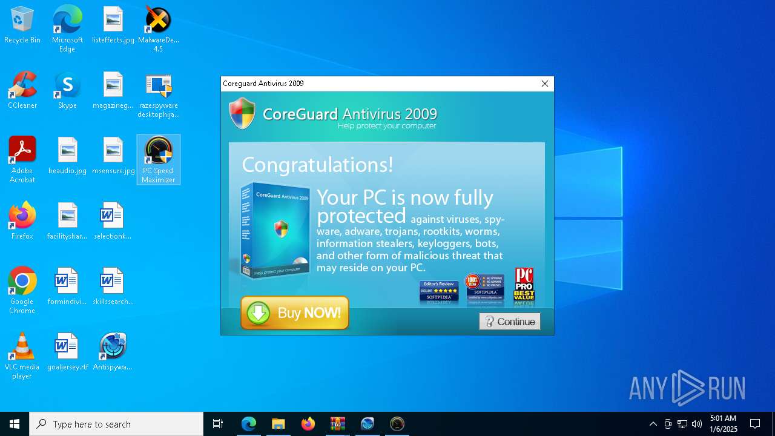Screen dimensions: 775x436
Task: Click the taskbar search box
Action: pyautogui.click(x=116, y=424)
